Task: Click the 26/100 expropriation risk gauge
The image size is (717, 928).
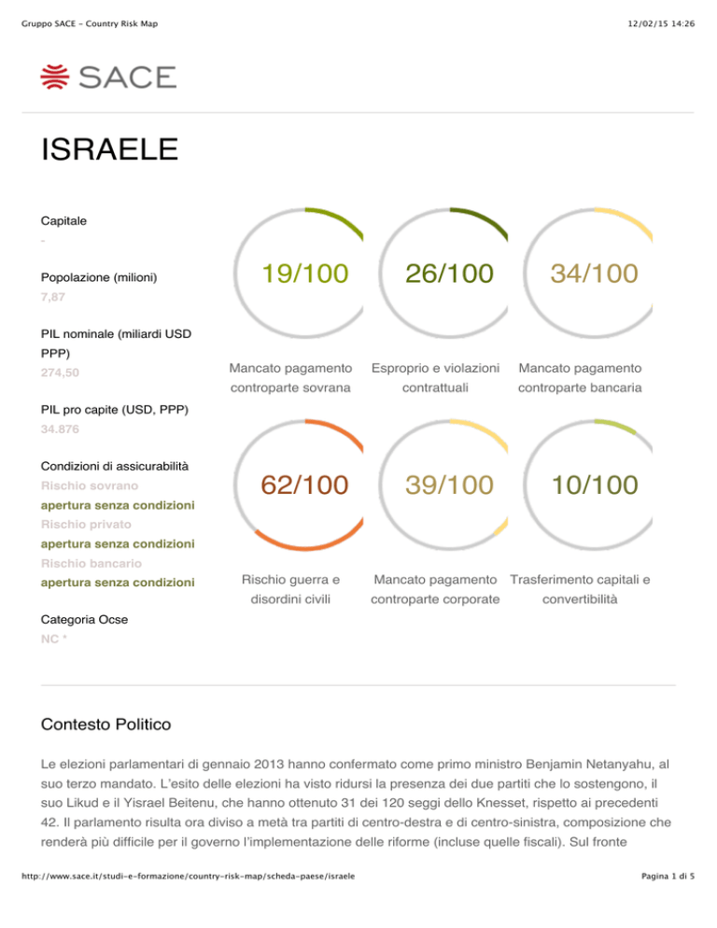Action: point(443,273)
